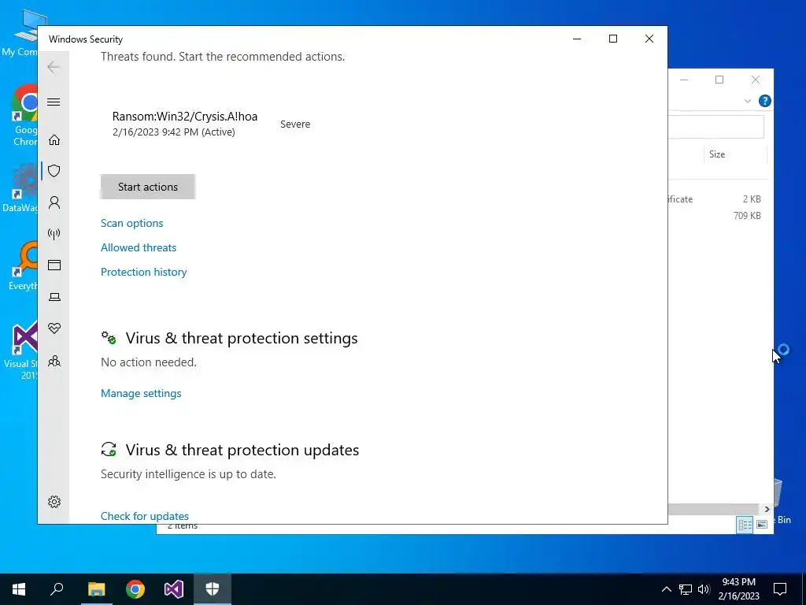
Task: Open Family options icon
Action: pos(54,361)
